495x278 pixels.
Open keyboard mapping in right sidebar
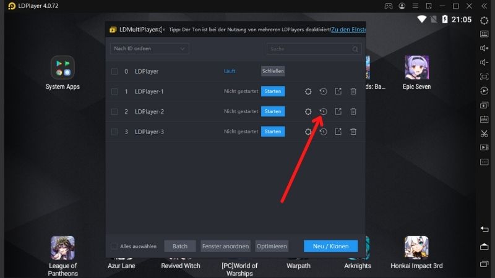(x=484, y=34)
